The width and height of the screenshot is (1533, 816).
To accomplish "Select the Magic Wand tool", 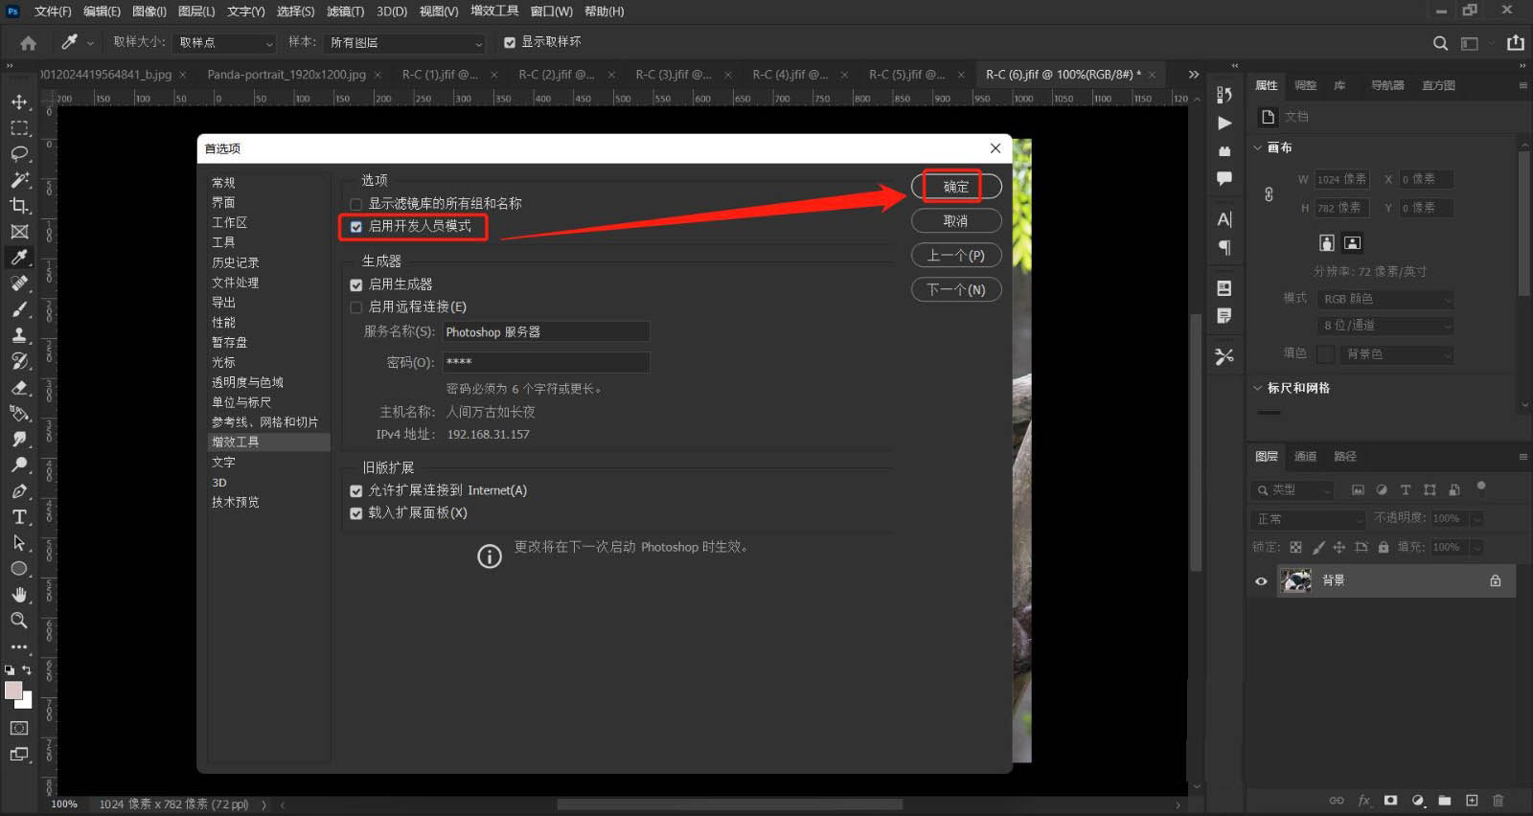I will [19, 179].
